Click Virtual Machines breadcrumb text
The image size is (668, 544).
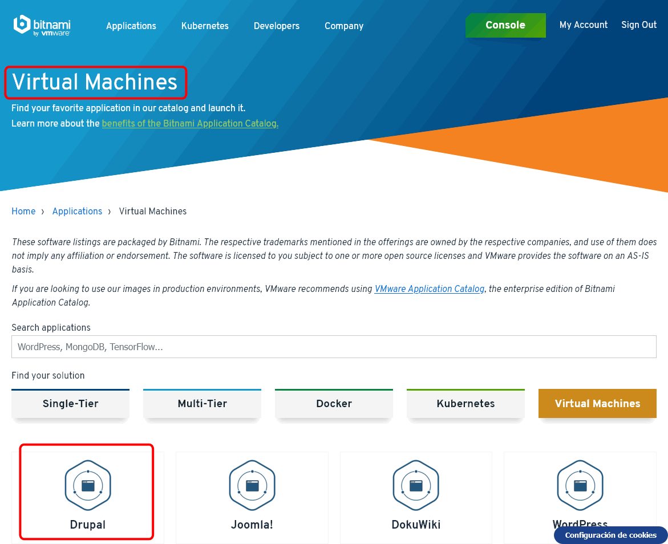point(153,212)
